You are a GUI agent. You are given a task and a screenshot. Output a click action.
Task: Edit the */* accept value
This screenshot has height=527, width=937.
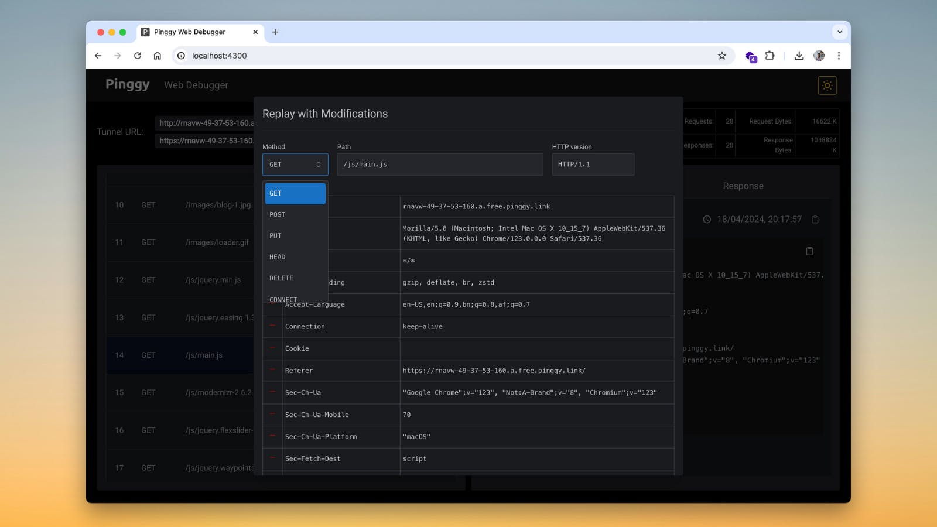pos(537,261)
